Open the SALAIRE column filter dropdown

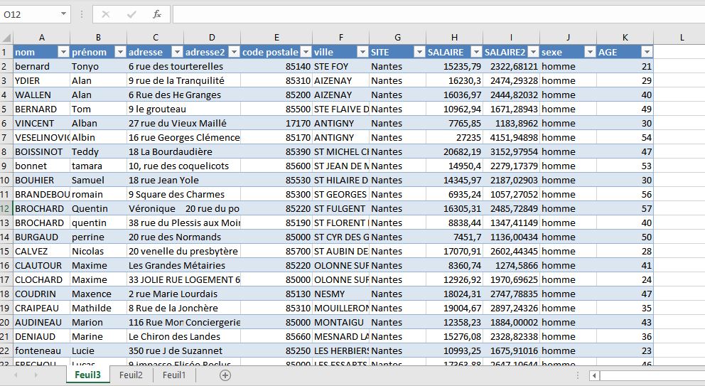click(475, 52)
